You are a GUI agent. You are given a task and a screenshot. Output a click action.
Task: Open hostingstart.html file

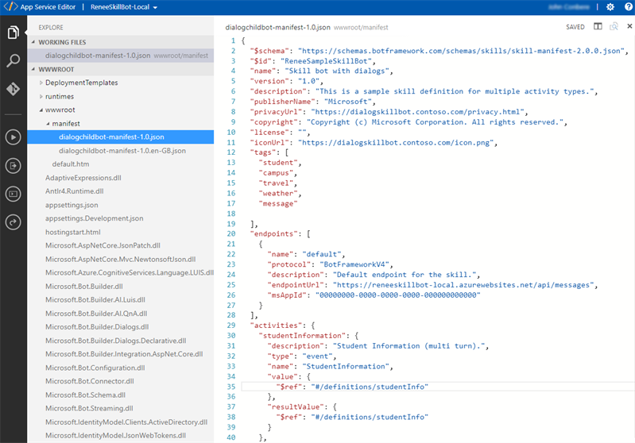pyautogui.click(x=72, y=232)
